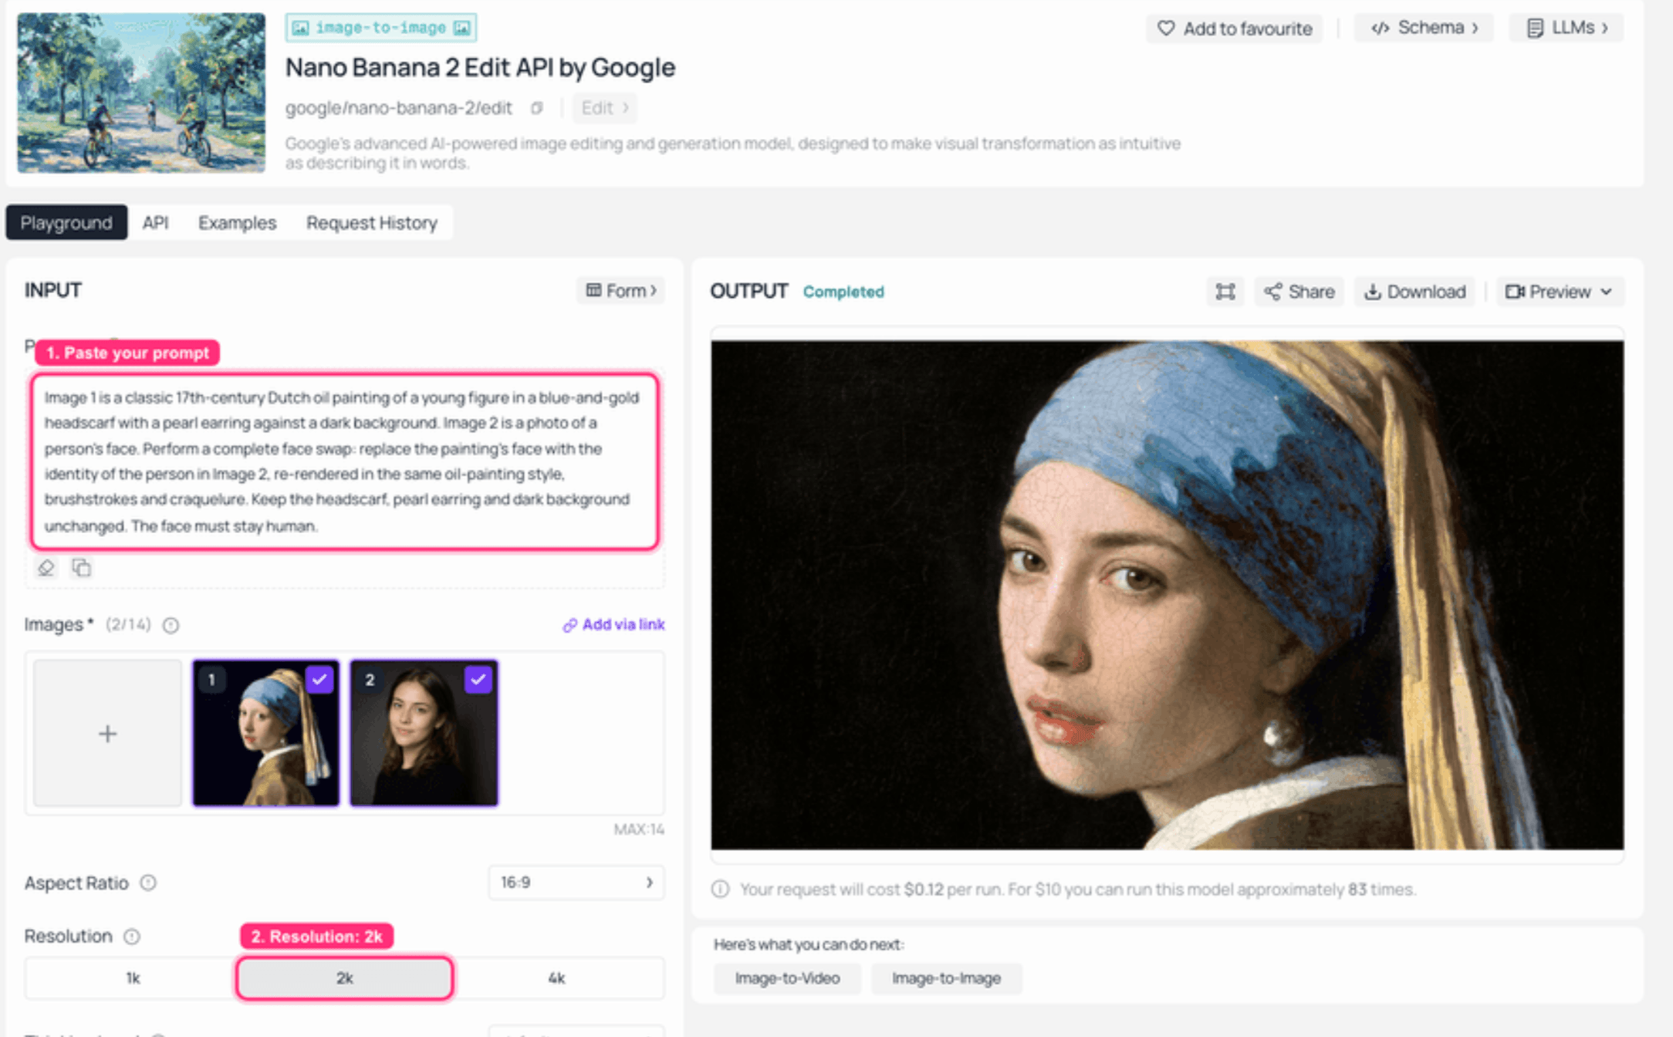
Task: Copy the prompt text with the copy icon
Action: pos(81,568)
